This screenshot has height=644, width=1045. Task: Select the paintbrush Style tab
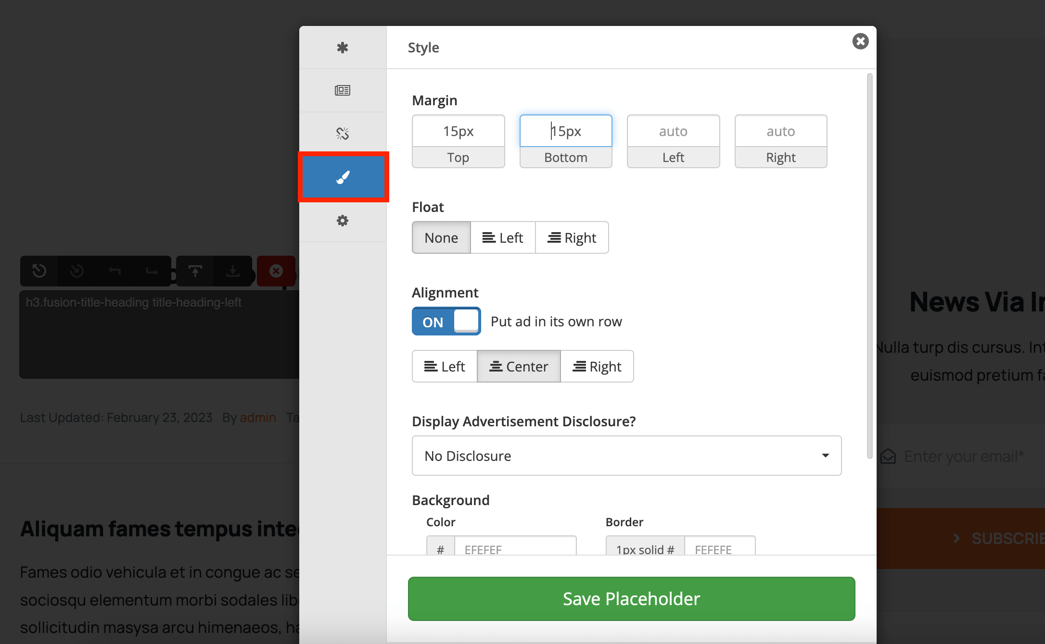(x=343, y=177)
